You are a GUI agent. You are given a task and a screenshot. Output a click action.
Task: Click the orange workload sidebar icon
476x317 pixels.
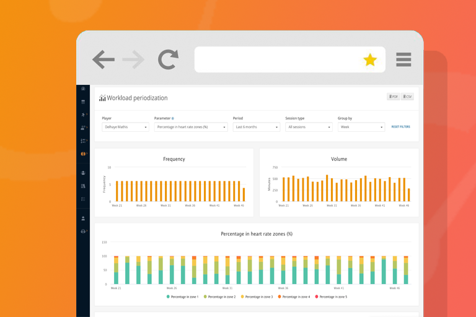83,154
